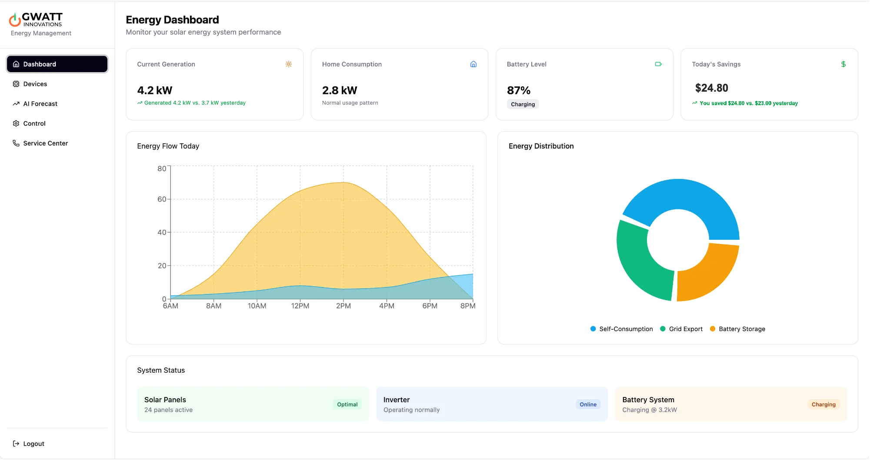The image size is (870, 460).
Task: Select the Devices icon in the sidebar
Action: [x=16, y=83]
